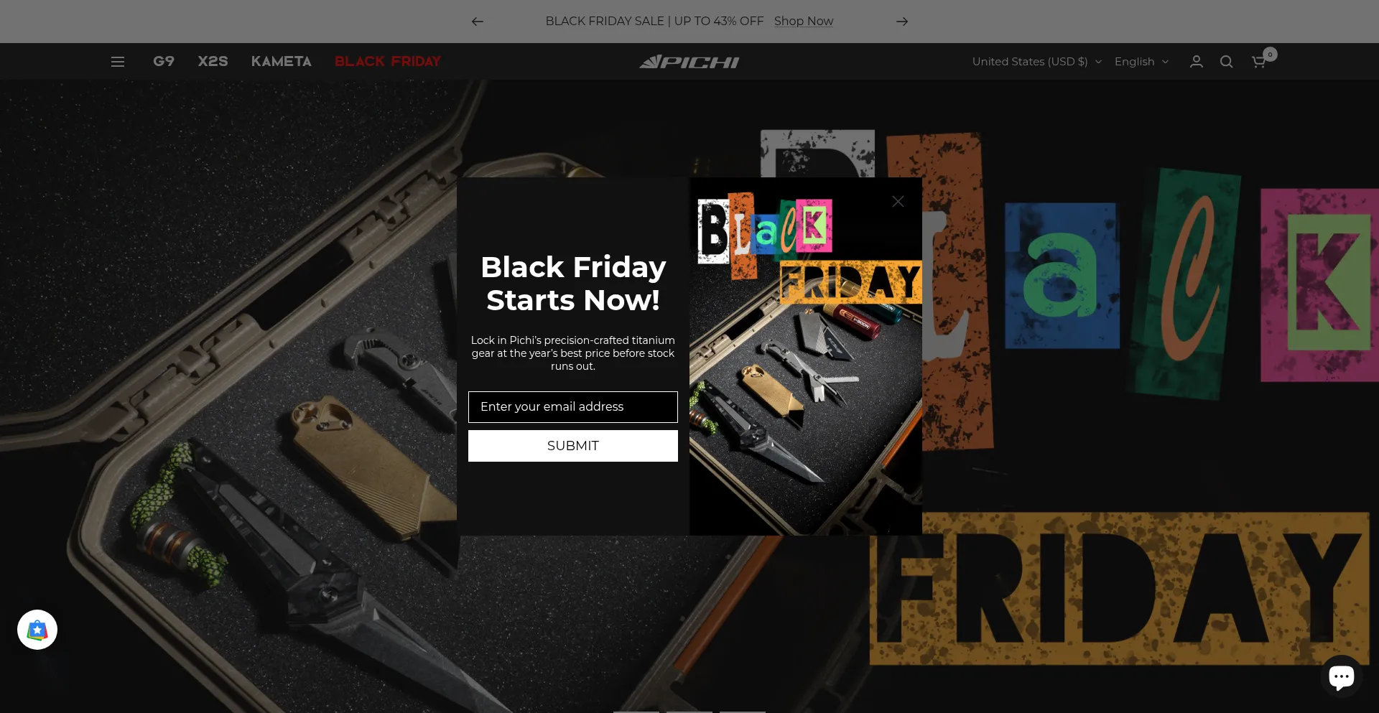Click the Black Friday popup promo image
1379x713 pixels.
pos(806,356)
